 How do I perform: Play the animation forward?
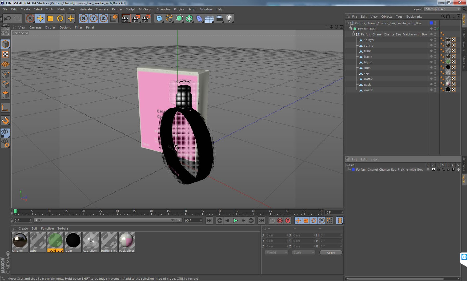[x=235, y=221]
